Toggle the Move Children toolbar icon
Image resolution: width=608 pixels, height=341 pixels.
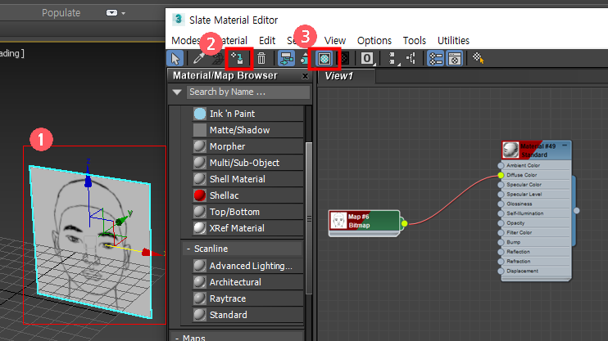coord(287,59)
